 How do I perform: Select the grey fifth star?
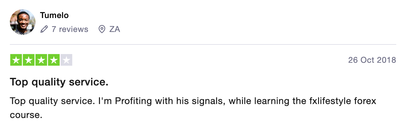click(x=66, y=60)
